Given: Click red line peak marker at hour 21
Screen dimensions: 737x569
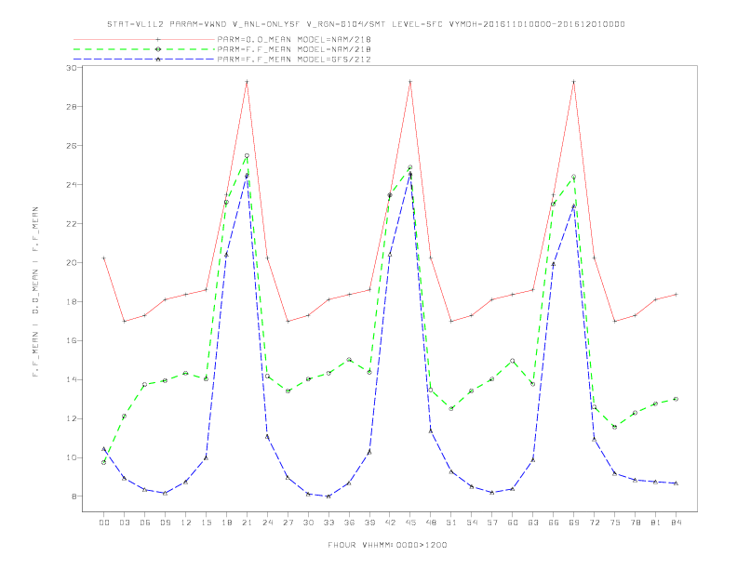Looking at the screenshot, I should [x=247, y=82].
